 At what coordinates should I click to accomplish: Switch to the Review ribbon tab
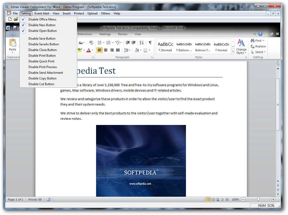point(123,34)
